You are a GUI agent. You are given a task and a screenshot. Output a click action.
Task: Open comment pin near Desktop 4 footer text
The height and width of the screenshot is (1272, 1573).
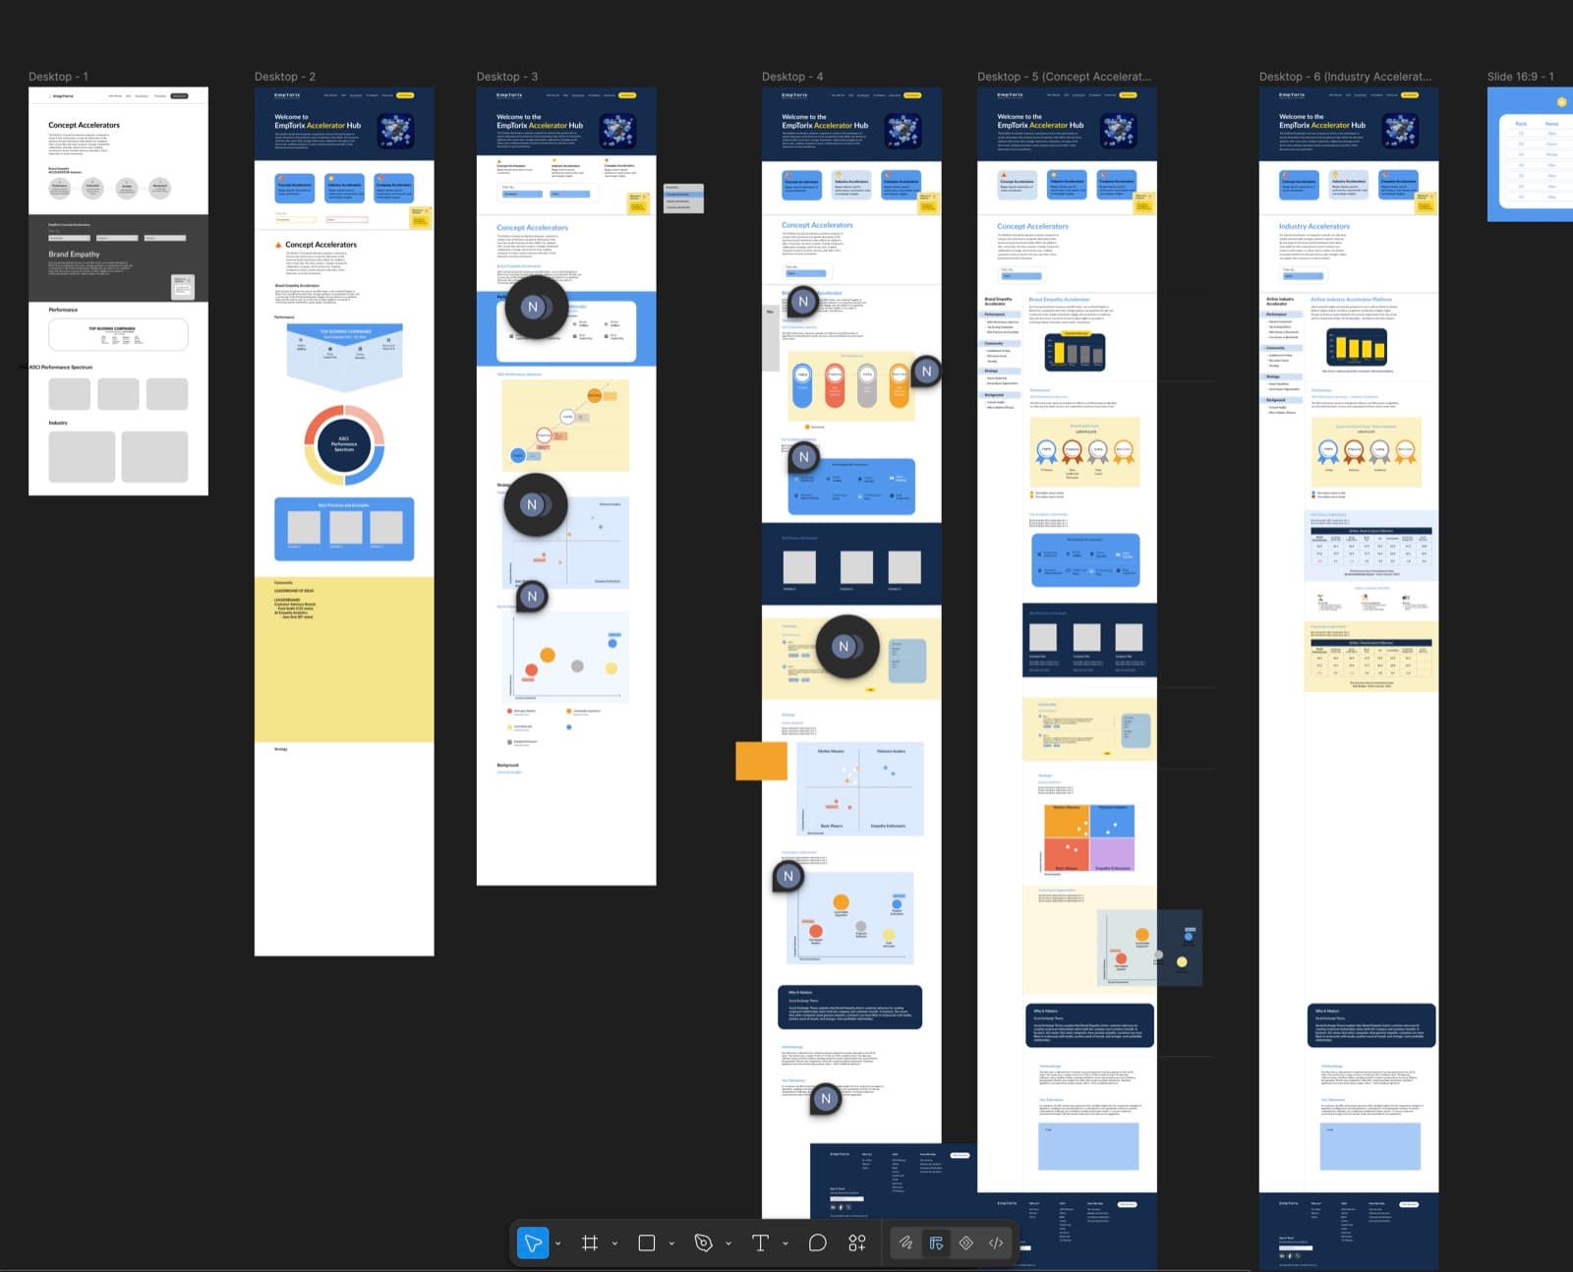pos(826,1099)
